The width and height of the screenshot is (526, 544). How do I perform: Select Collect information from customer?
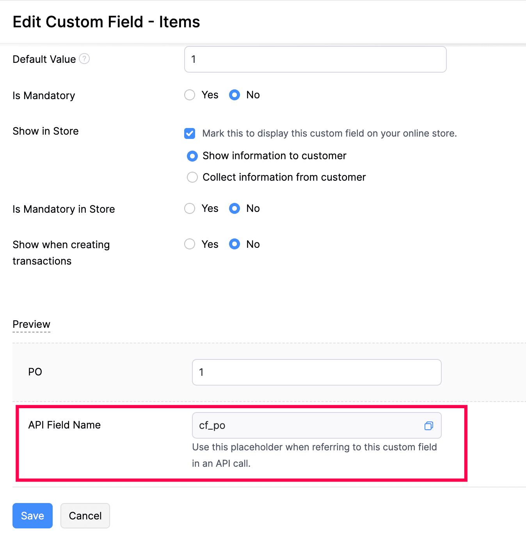click(192, 177)
